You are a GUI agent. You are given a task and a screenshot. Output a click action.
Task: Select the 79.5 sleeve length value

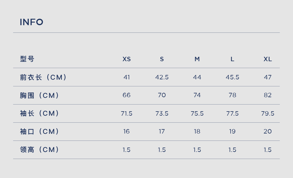coord(268,113)
